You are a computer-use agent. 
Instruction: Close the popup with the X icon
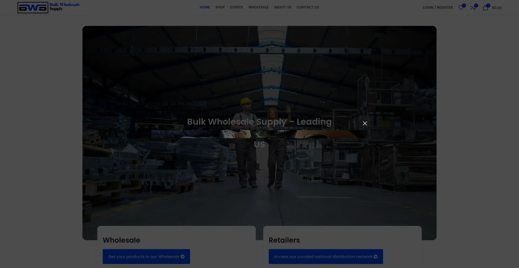pos(365,123)
